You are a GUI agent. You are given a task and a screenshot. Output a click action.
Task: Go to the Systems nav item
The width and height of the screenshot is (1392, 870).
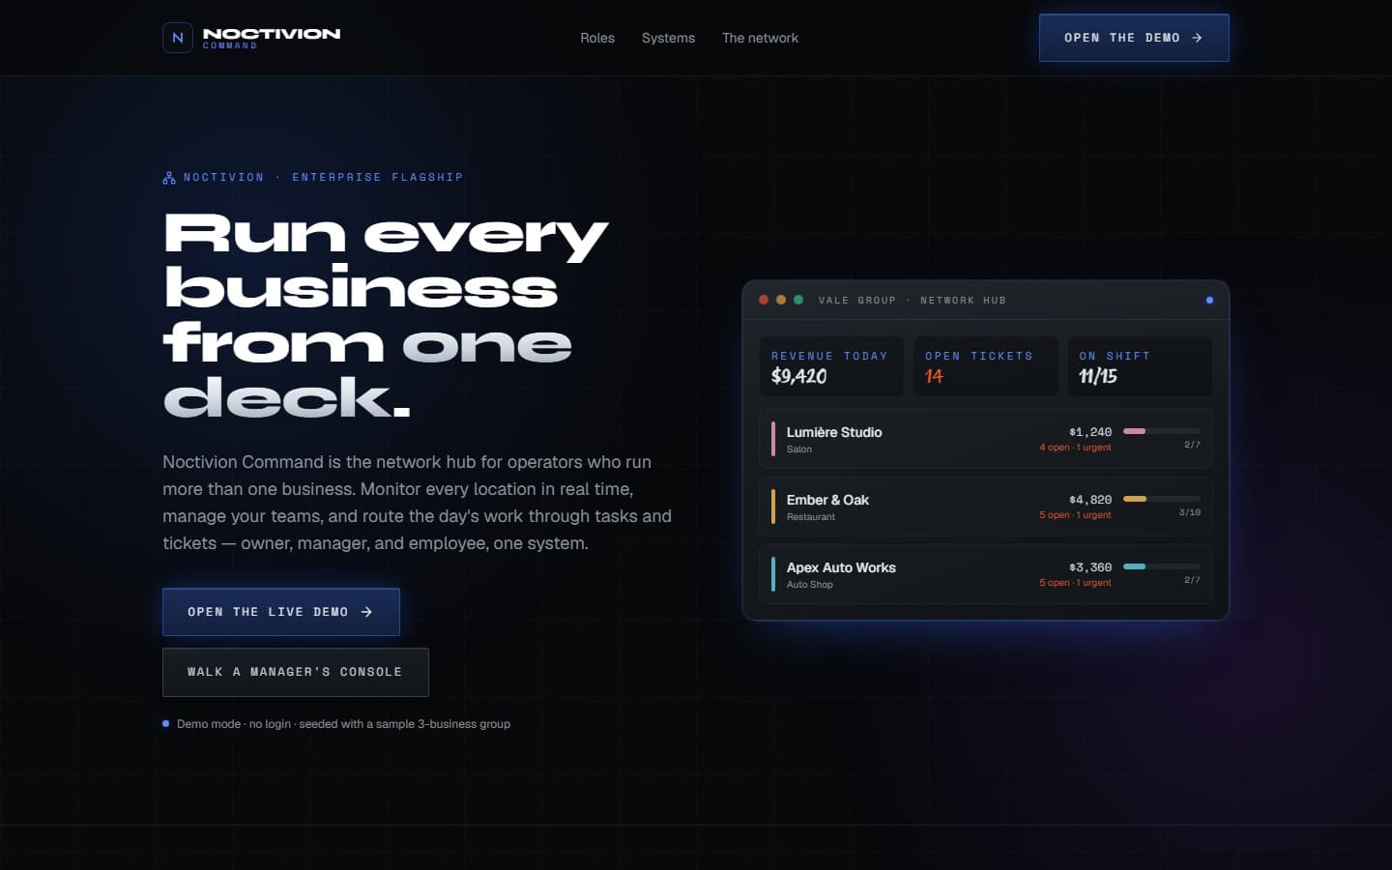(668, 38)
